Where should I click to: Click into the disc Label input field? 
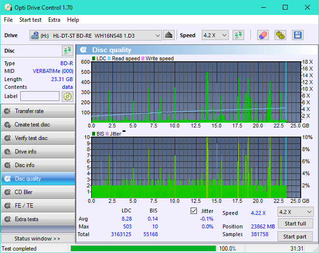click(40, 96)
